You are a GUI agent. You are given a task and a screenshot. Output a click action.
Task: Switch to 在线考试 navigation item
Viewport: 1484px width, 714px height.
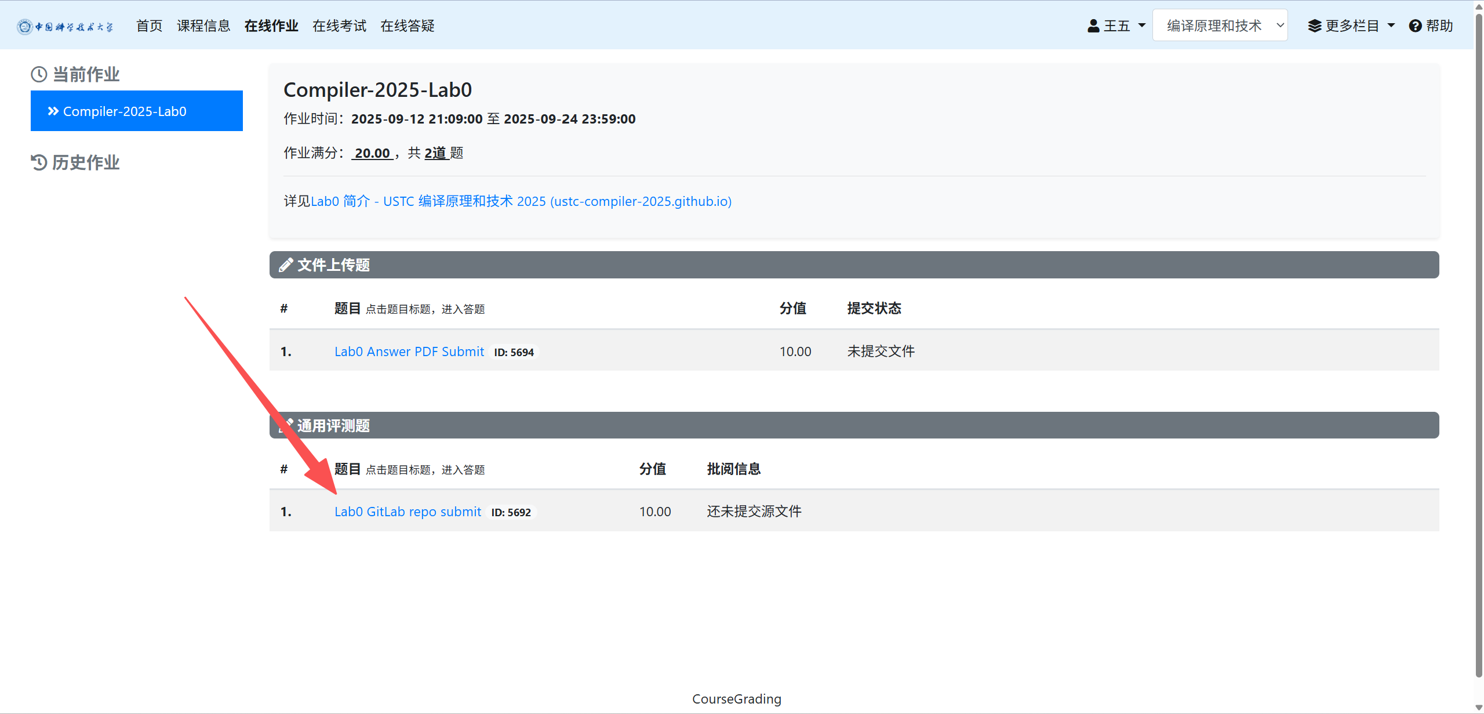pos(339,26)
